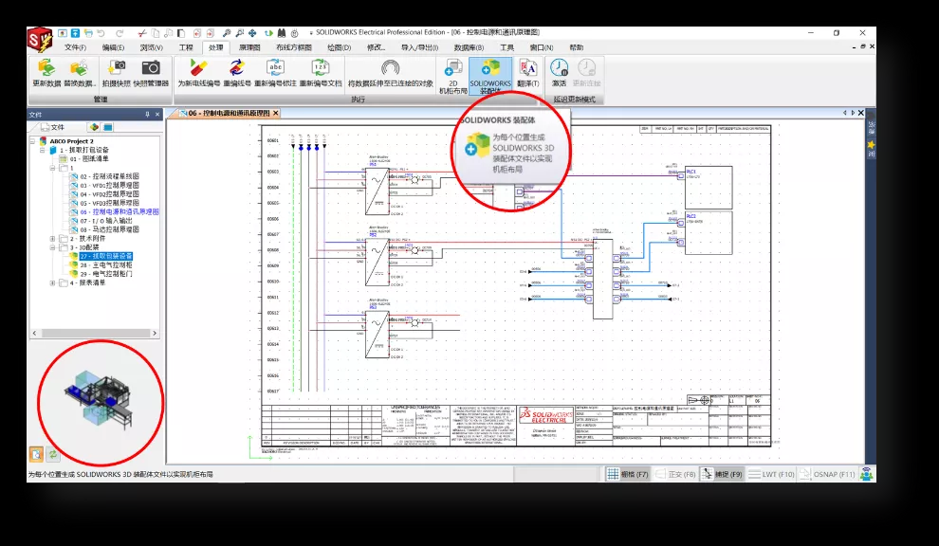Screen dimensions: 939x546
Task: Click the SOLIDWORKS 装配体 ribbon button
Action: click(x=489, y=75)
